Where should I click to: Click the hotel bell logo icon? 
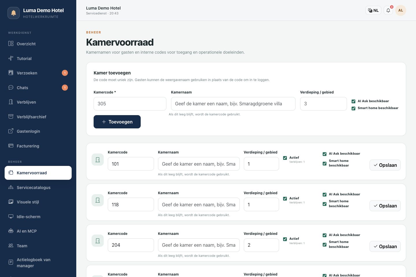tap(14, 13)
